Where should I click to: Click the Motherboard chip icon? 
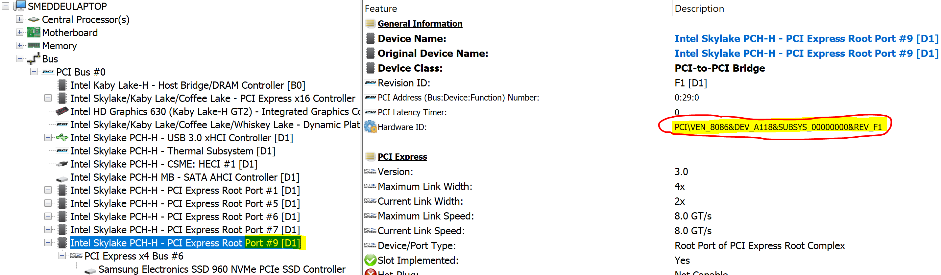34,33
